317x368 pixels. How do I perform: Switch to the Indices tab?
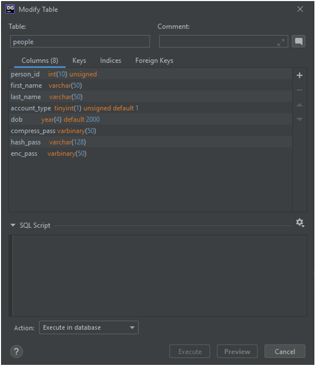[110, 61]
